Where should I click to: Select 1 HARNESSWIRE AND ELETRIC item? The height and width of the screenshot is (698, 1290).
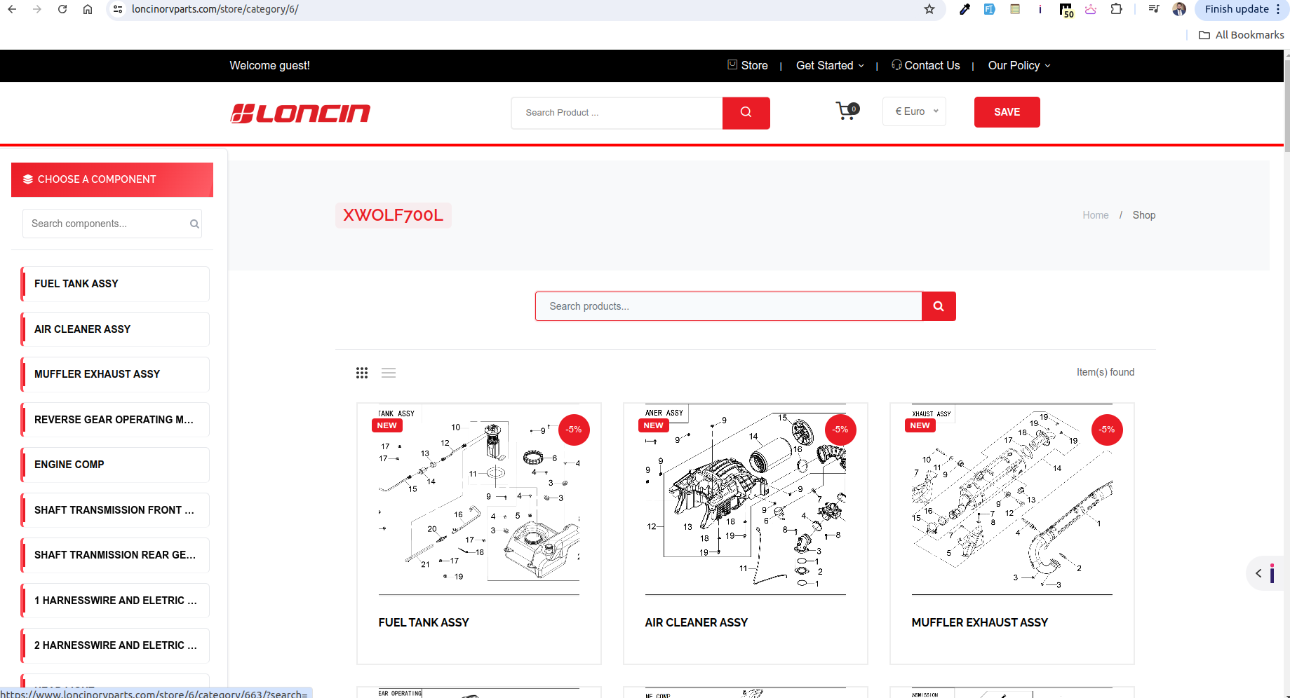coord(115,601)
